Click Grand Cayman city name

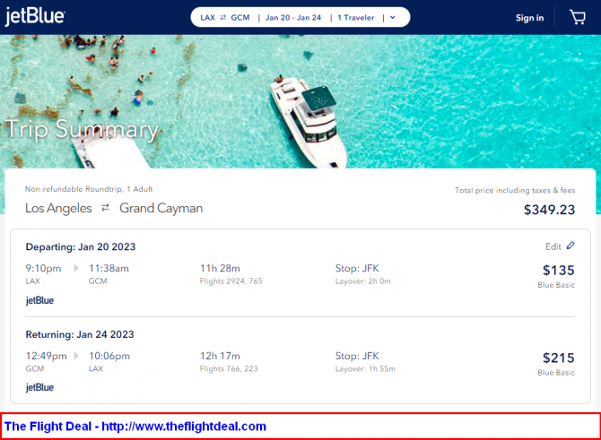pos(161,208)
